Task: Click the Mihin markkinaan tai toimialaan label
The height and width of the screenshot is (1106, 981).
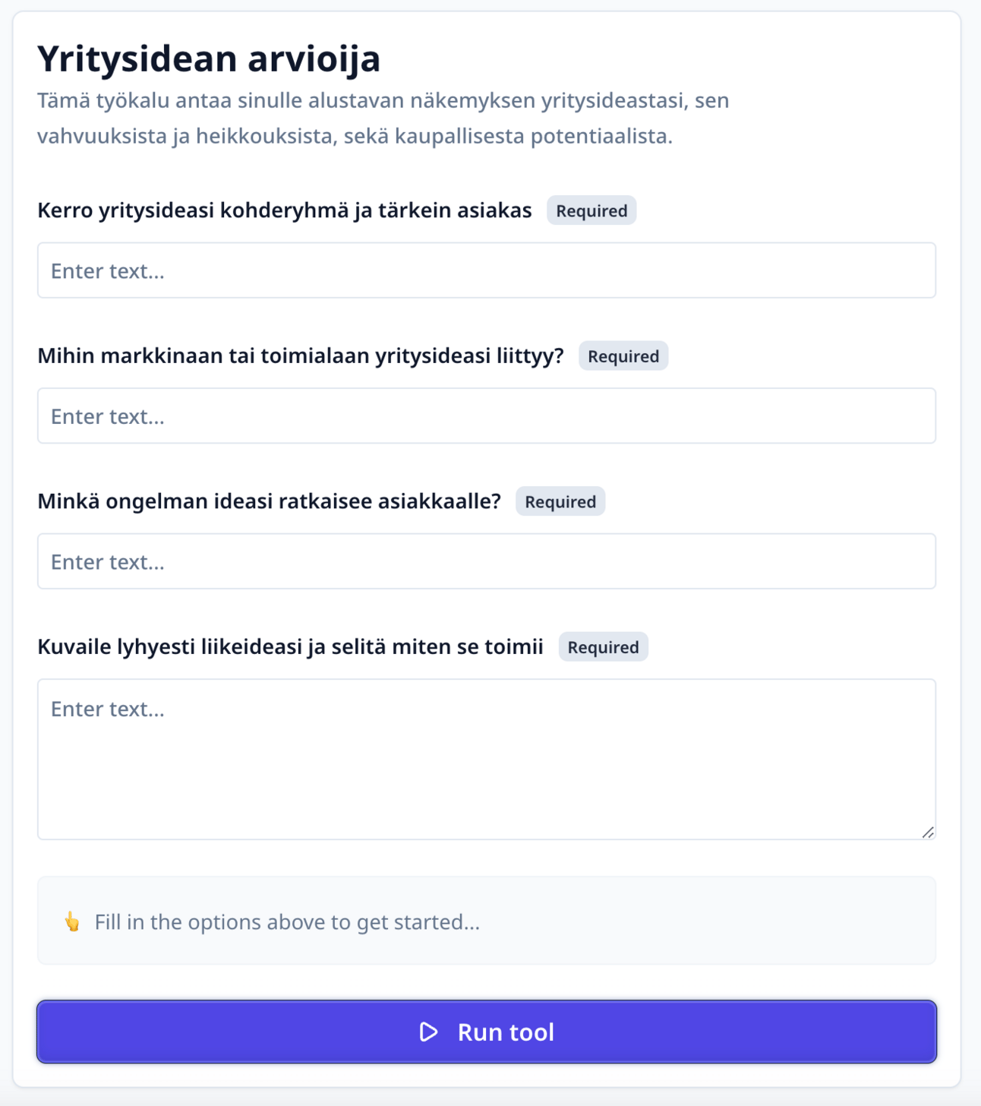Action: (301, 355)
